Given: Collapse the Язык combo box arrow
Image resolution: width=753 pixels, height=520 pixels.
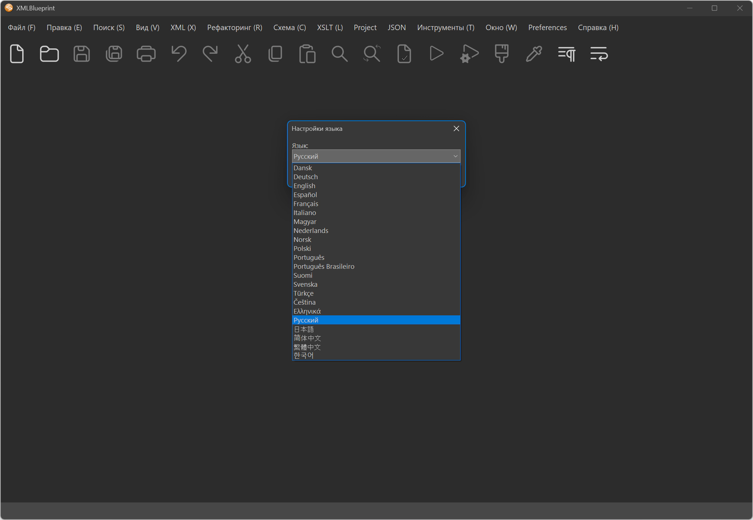Looking at the screenshot, I should point(455,156).
